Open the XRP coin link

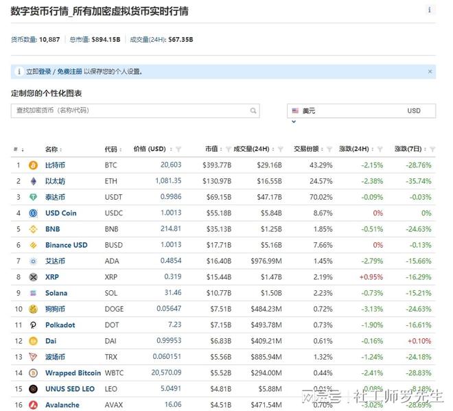click(52, 277)
